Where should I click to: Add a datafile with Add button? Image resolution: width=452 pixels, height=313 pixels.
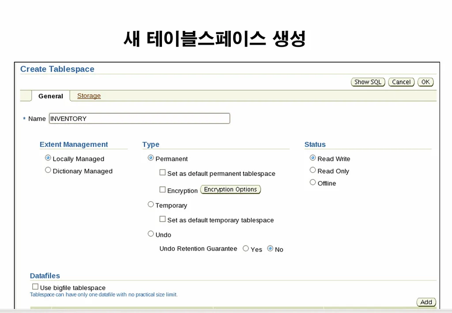point(426,302)
